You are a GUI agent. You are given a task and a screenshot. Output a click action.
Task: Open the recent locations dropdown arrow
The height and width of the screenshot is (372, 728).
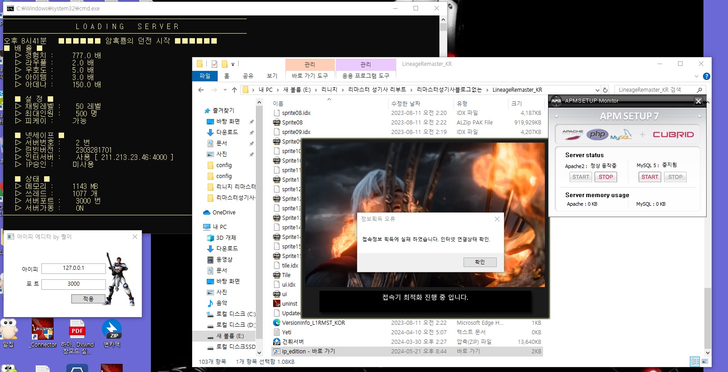click(225, 90)
